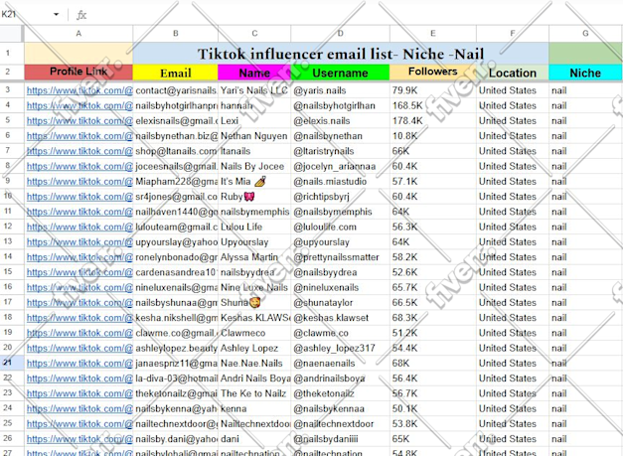The width and height of the screenshot is (623, 456).
Task: Click the green 'Username' header cell
Action: tap(340, 73)
